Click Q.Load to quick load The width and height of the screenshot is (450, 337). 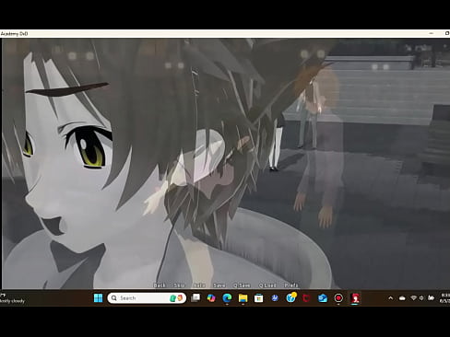267,285
